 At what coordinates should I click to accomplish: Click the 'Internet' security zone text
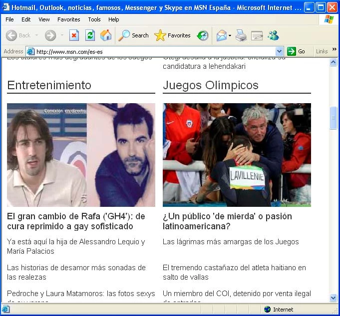(x=283, y=310)
